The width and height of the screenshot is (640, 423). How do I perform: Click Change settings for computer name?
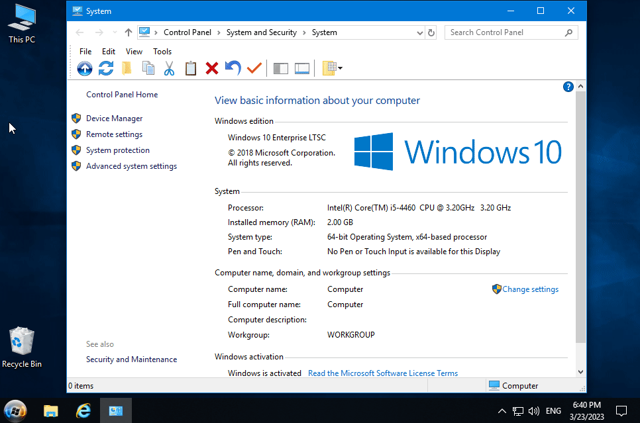point(530,289)
